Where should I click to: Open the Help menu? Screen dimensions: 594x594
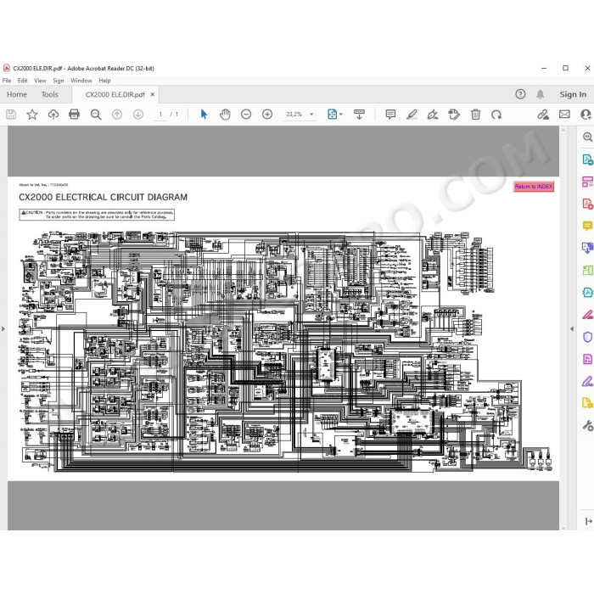click(104, 81)
